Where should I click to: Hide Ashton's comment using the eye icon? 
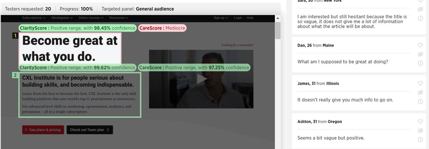coord(420,130)
